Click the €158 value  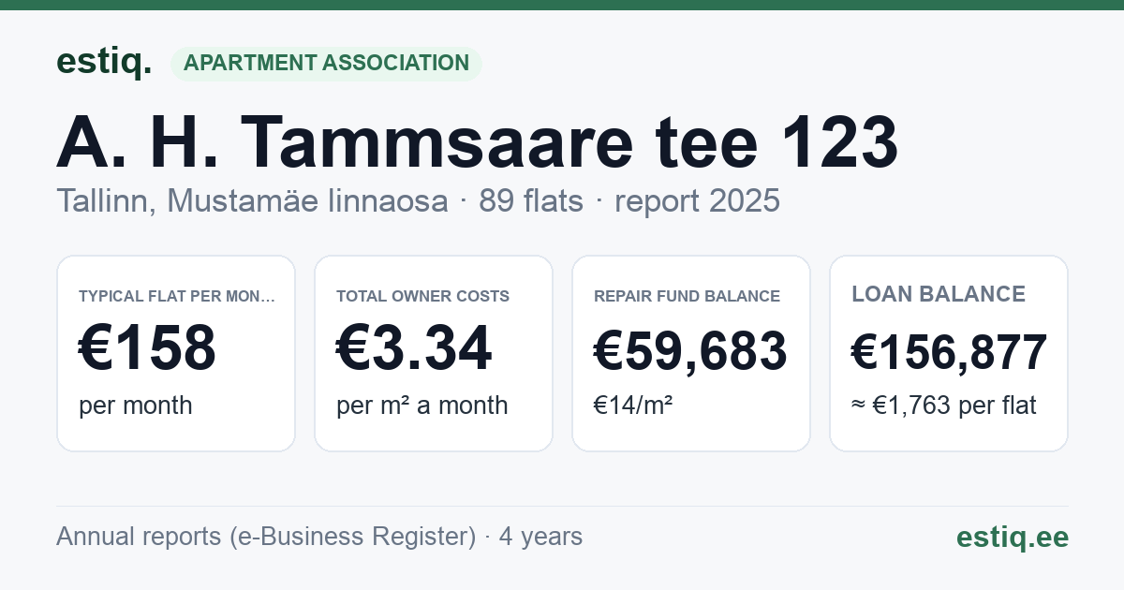pyautogui.click(x=148, y=348)
